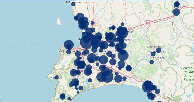The height and width of the screenshot is (102, 194).
Task: Click the Cloetesville bubble marker
Action: tap(158, 50)
